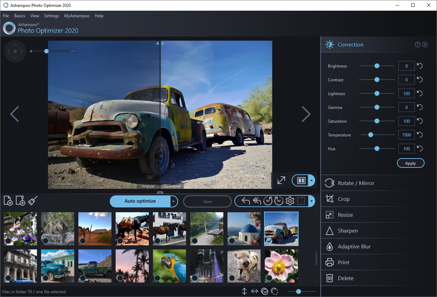Select the parrot photo's selection circle
Screen dimensions: 437x297
pyautogui.click(x=157, y=278)
